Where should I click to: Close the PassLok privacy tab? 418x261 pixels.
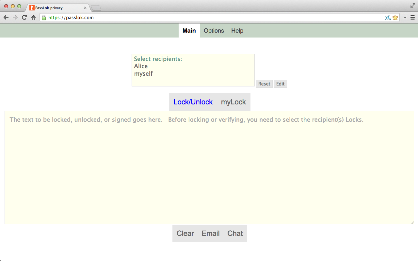(x=85, y=8)
